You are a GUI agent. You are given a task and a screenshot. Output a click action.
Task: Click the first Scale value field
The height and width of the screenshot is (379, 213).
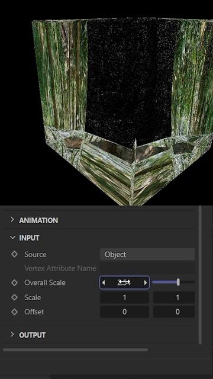[124, 297]
